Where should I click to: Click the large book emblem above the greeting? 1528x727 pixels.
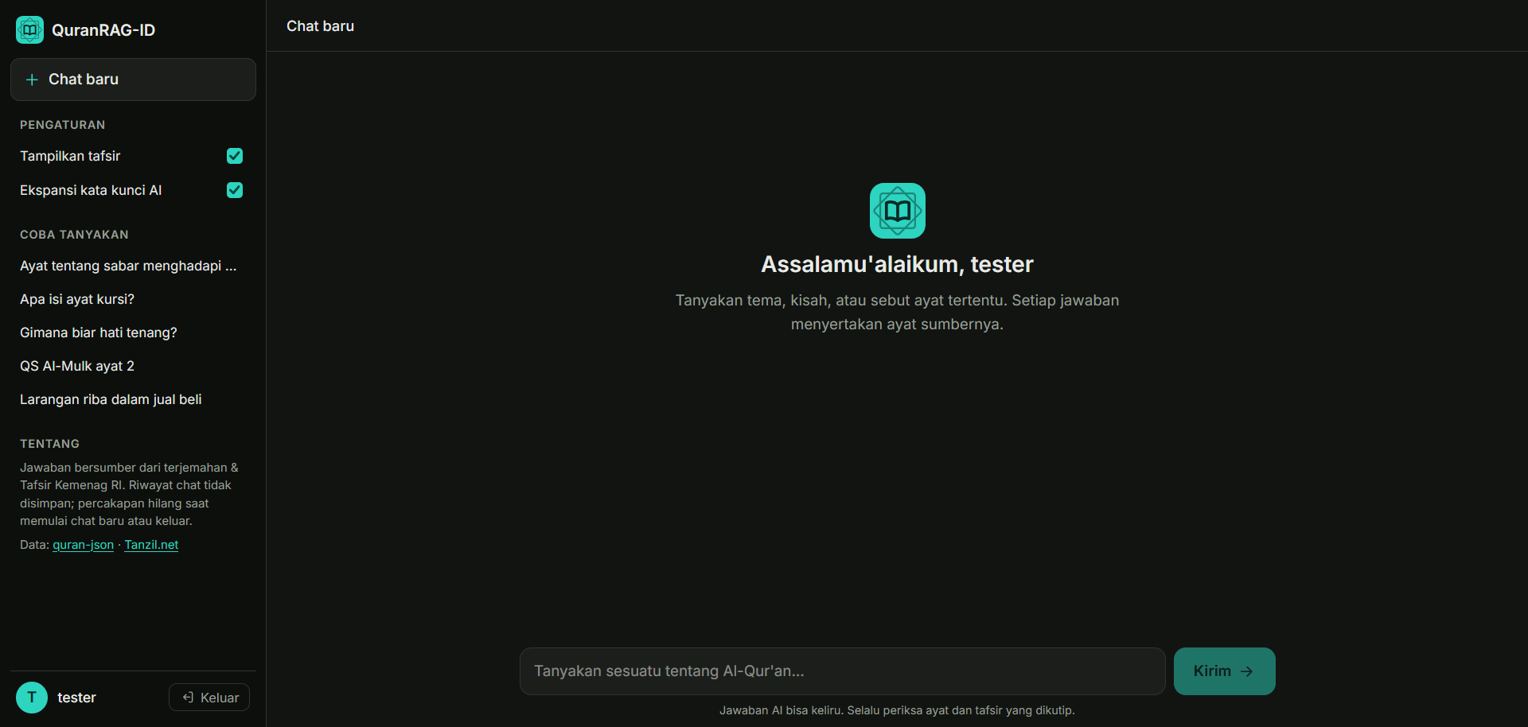pos(897,211)
